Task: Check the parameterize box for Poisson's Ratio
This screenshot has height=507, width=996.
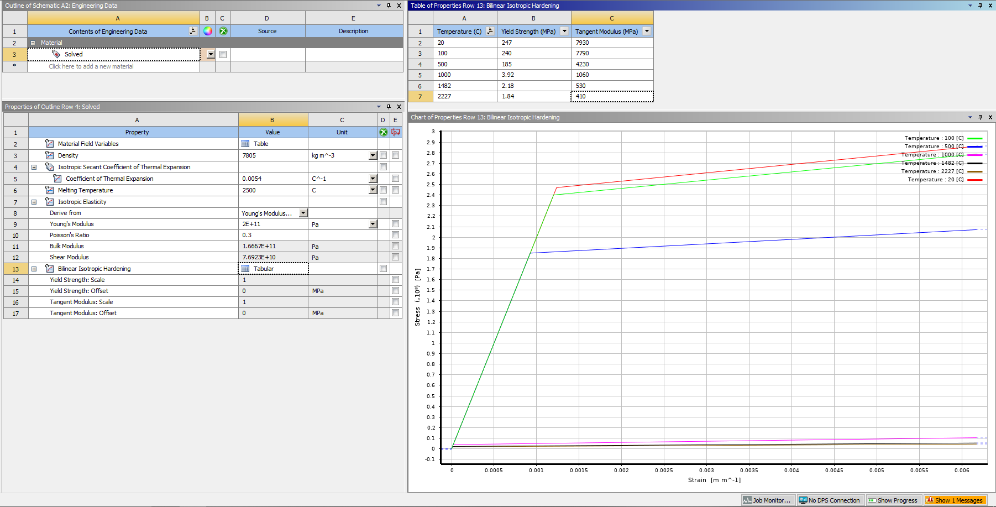Action: point(395,235)
